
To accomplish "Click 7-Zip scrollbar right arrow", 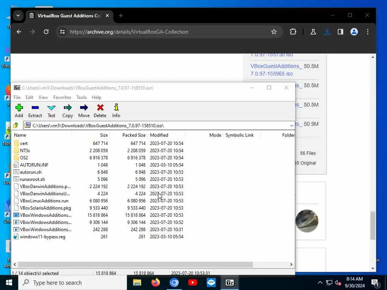I will point(291,265).
